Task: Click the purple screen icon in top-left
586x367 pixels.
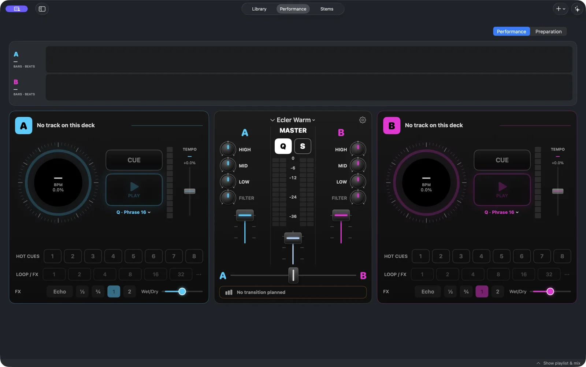Action: [16, 9]
